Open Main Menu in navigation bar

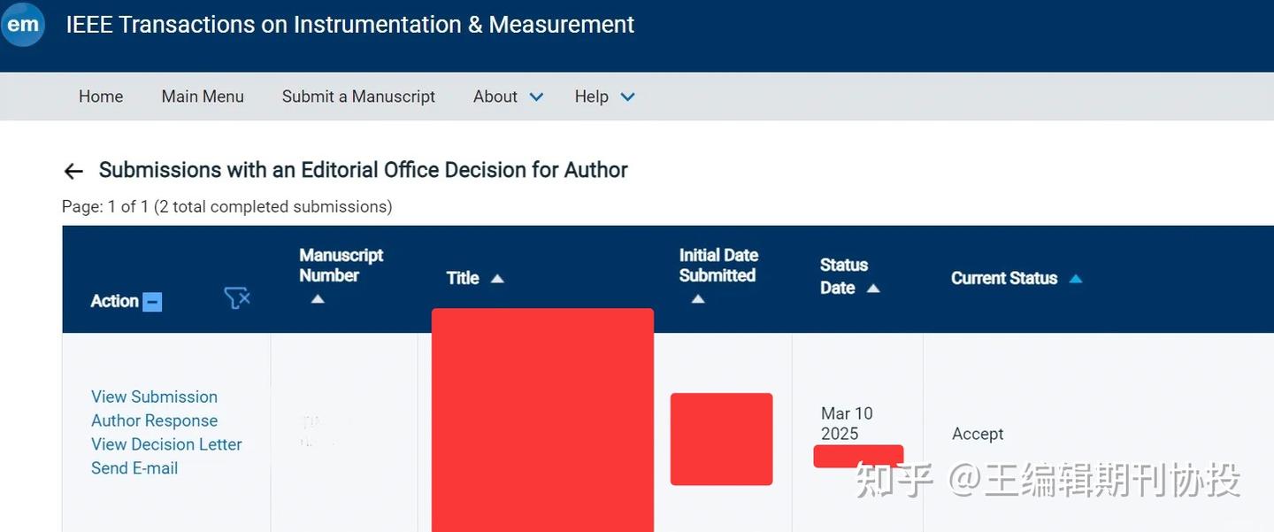point(203,96)
